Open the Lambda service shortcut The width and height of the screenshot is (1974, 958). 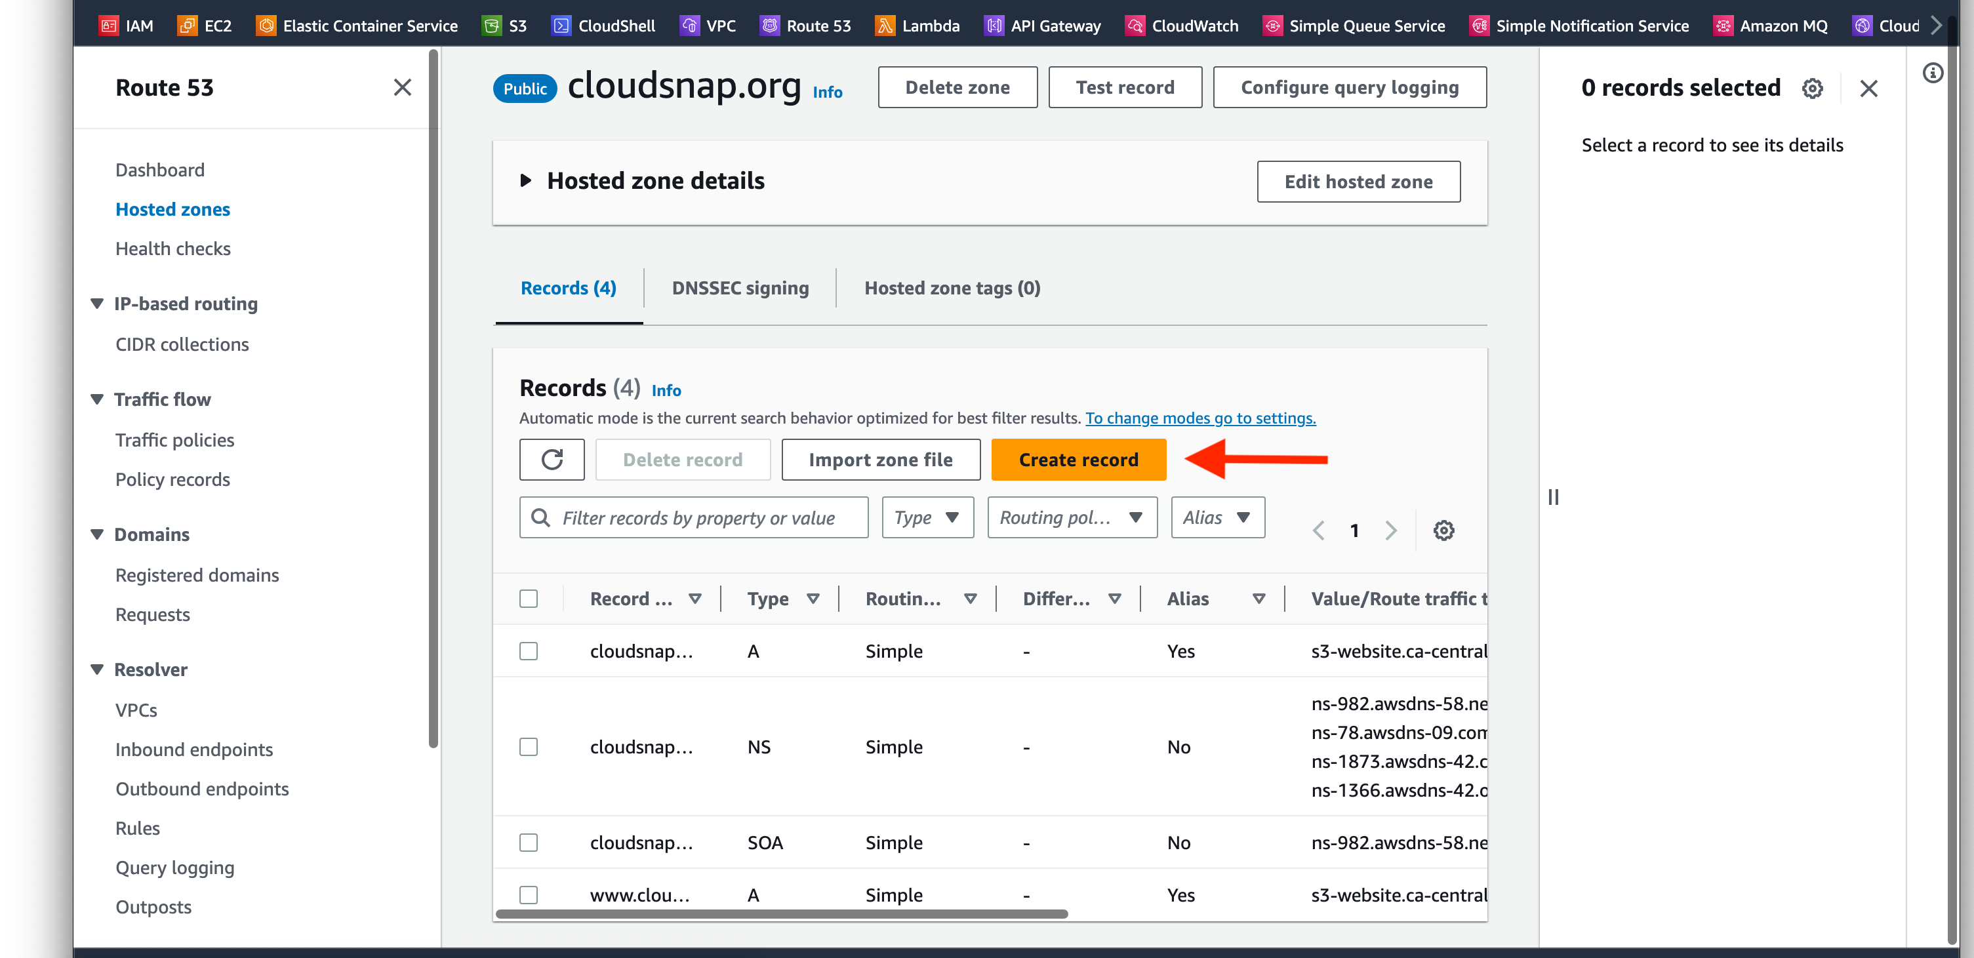point(917,26)
